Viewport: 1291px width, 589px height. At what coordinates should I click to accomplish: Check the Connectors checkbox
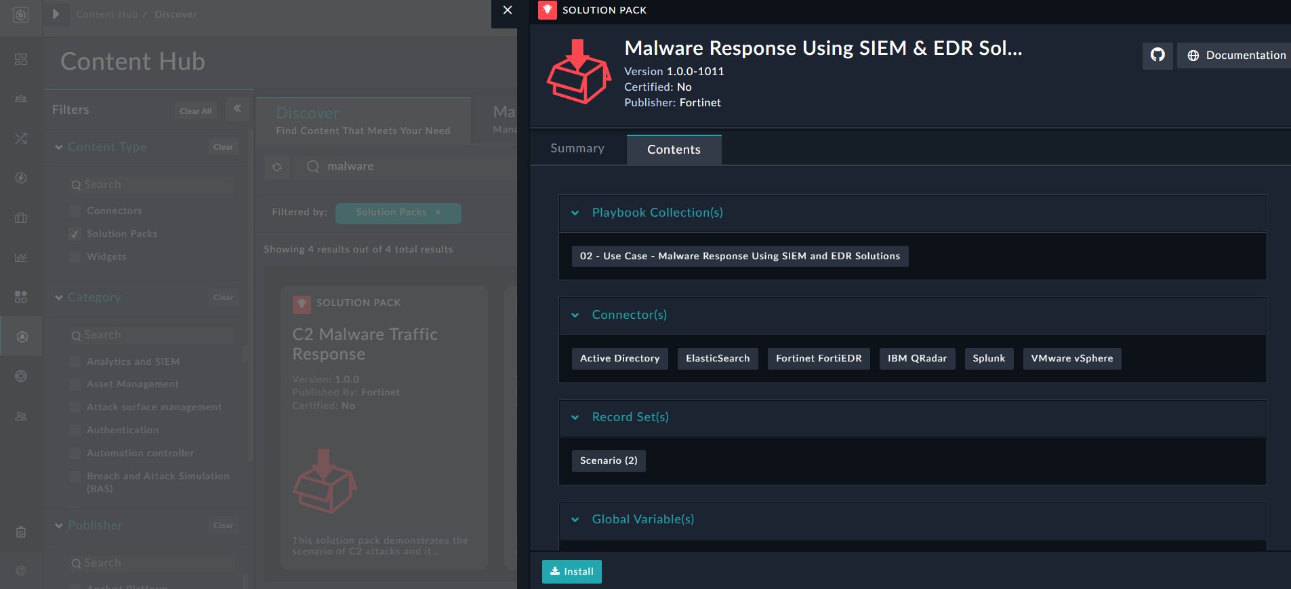[x=75, y=211]
